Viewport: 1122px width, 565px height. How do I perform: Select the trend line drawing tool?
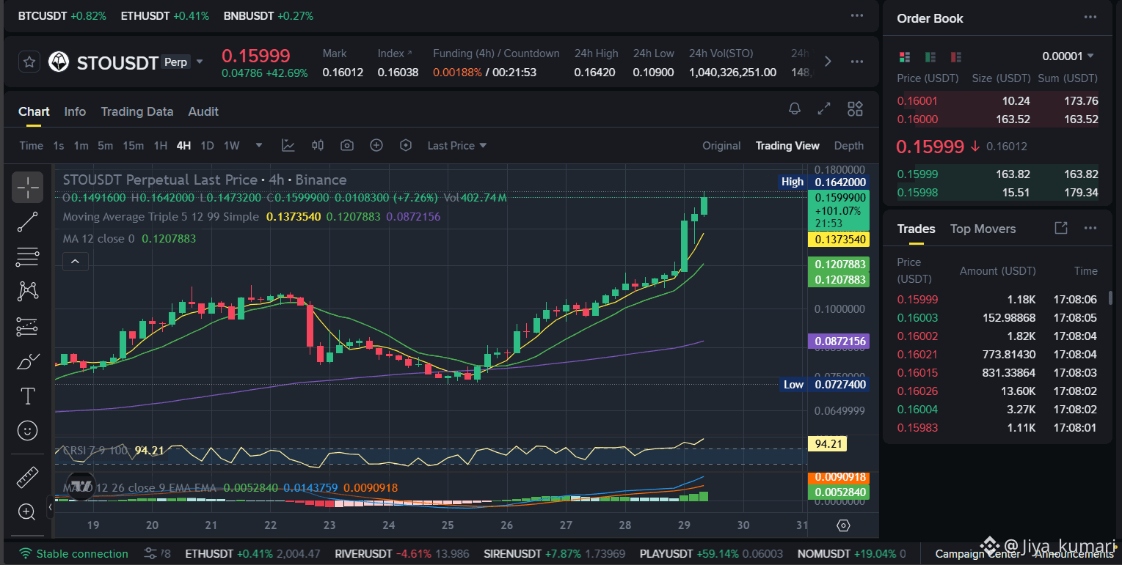(28, 222)
